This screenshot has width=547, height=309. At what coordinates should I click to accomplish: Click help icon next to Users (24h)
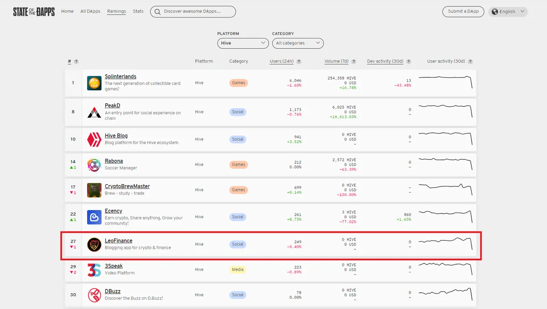pyautogui.click(x=299, y=61)
